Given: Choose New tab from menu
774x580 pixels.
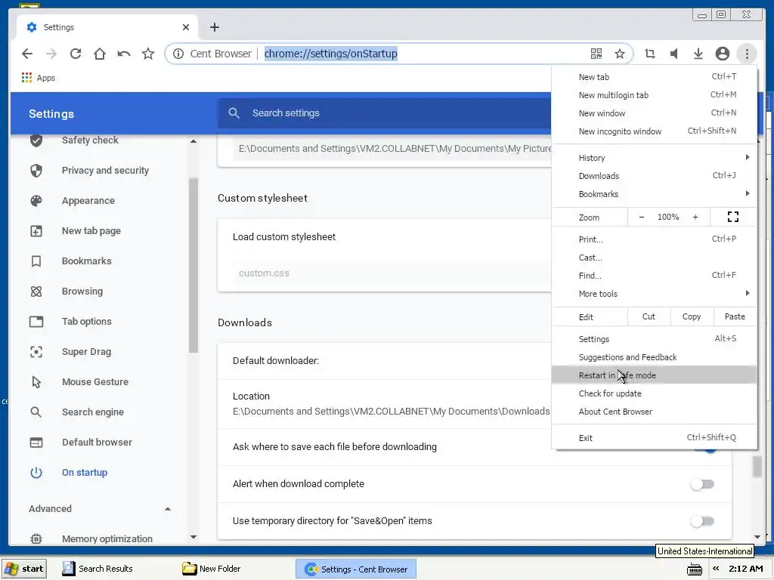Looking at the screenshot, I should pos(654,77).
